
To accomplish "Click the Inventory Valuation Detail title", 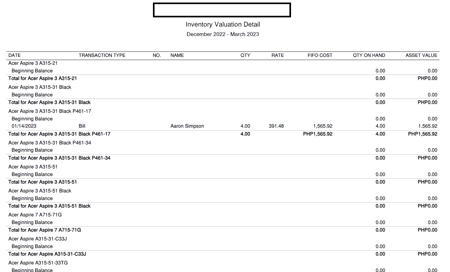I will (x=223, y=24).
